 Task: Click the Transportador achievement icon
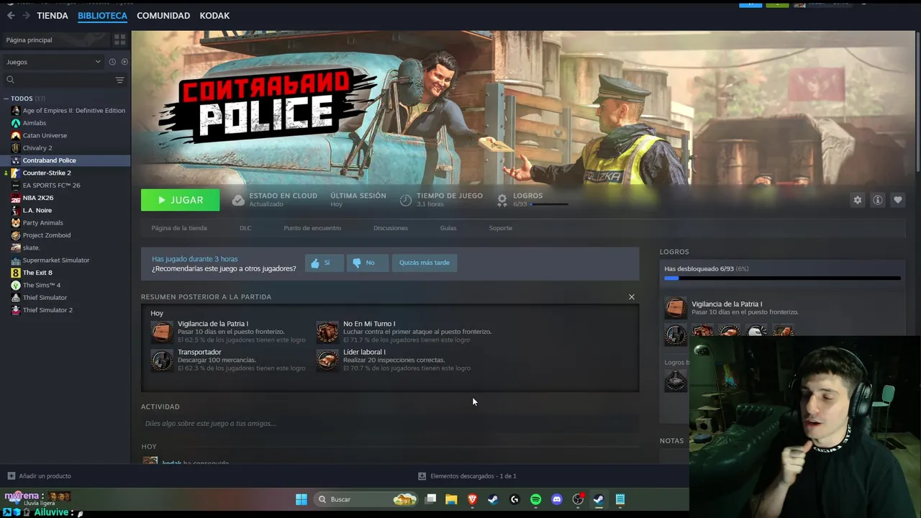pyautogui.click(x=162, y=360)
